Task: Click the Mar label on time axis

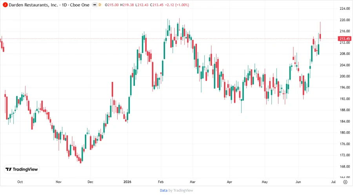Action: tap(193, 182)
